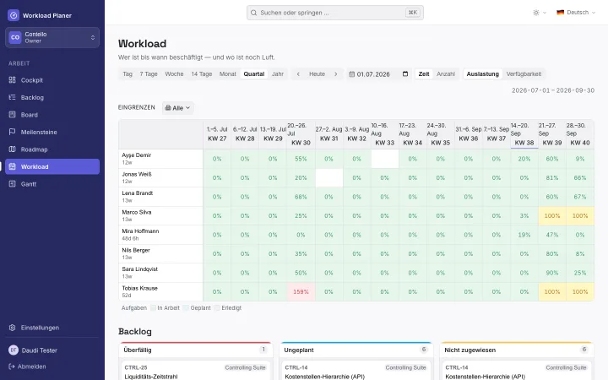
Task: Open the Workload menu item
Action: click(52, 166)
